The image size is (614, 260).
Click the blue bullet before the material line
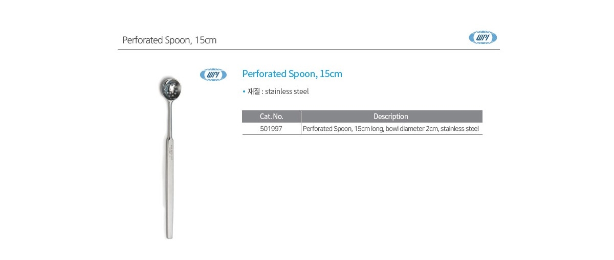click(x=244, y=92)
